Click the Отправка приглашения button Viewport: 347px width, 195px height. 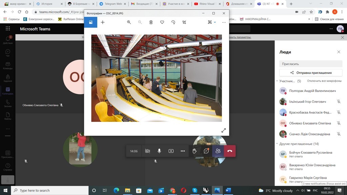[x=310, y=72]
